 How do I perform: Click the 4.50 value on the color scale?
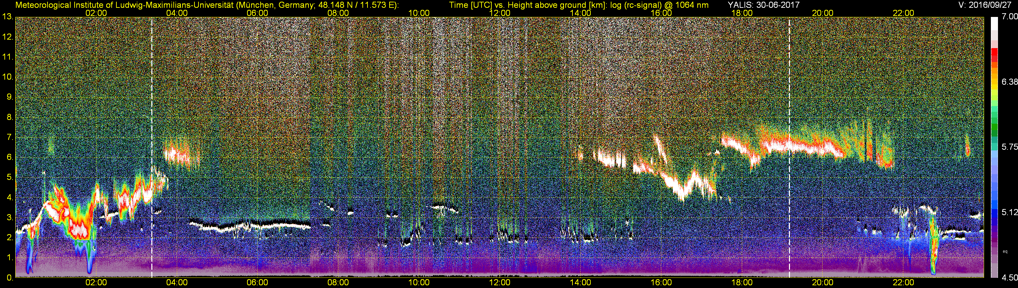click(1009, 278)
